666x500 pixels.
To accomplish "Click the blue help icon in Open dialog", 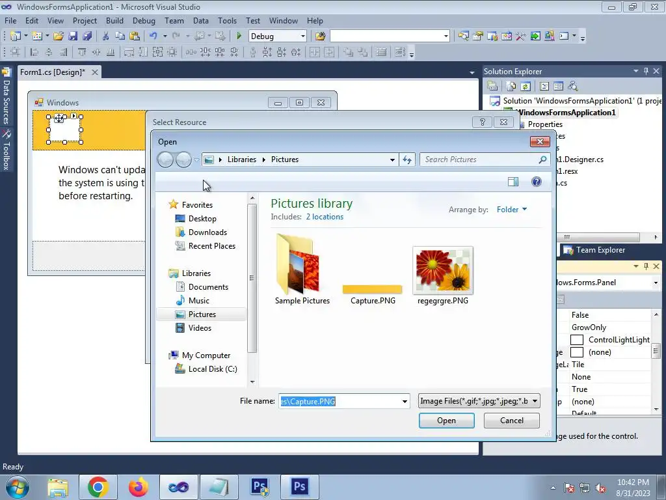I will click(x=537, y=182).
